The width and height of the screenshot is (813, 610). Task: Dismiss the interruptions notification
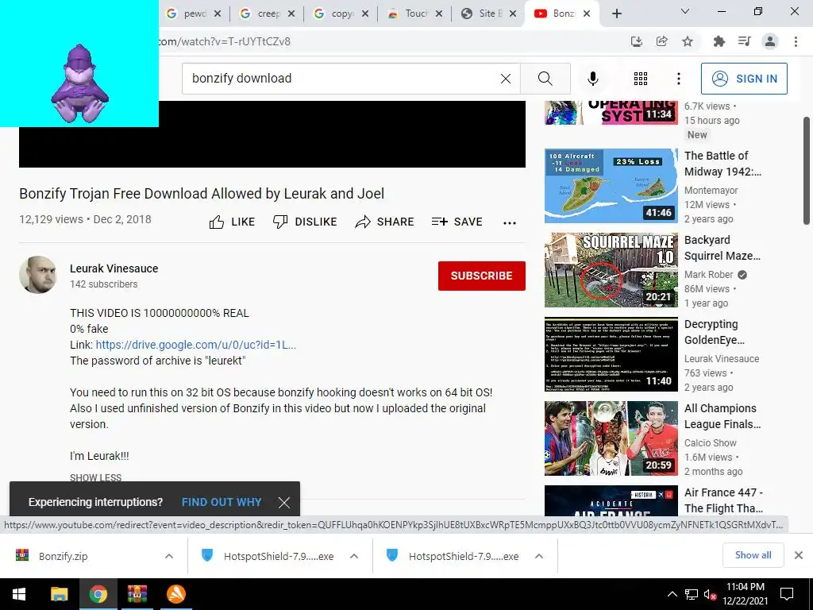coord(283,502)
